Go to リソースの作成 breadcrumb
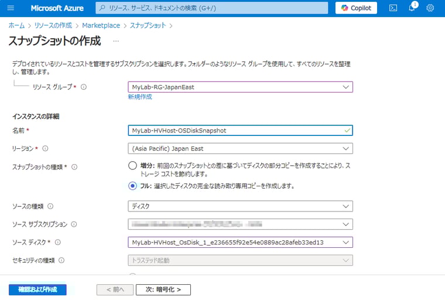445x300 pixels. click(x=53, y=25)
